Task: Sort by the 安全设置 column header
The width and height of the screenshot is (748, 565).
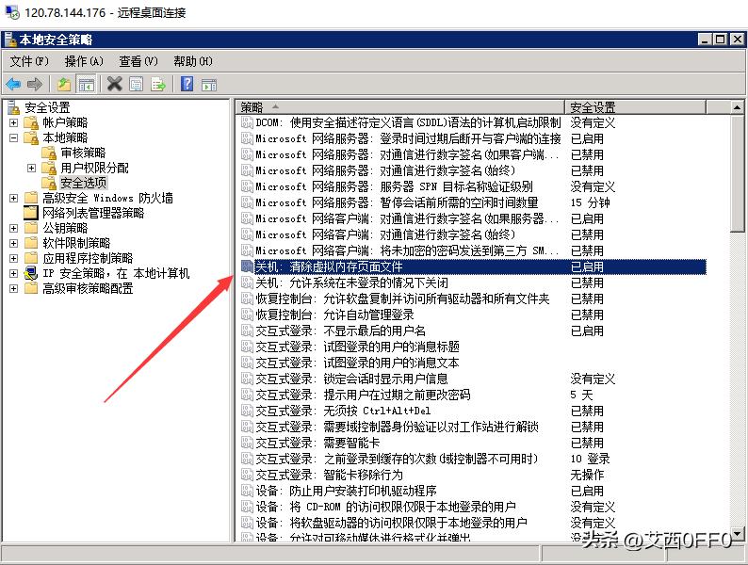Action: tap(635, 107)
